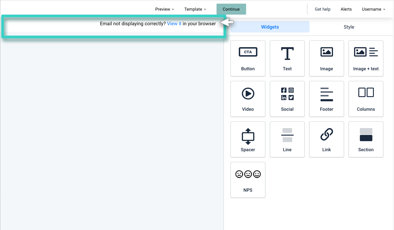Add the NPS survey widget
394x230 pixels.
248,180
